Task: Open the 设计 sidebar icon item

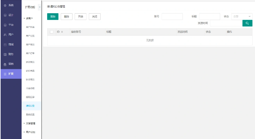Action: [5, 15]
